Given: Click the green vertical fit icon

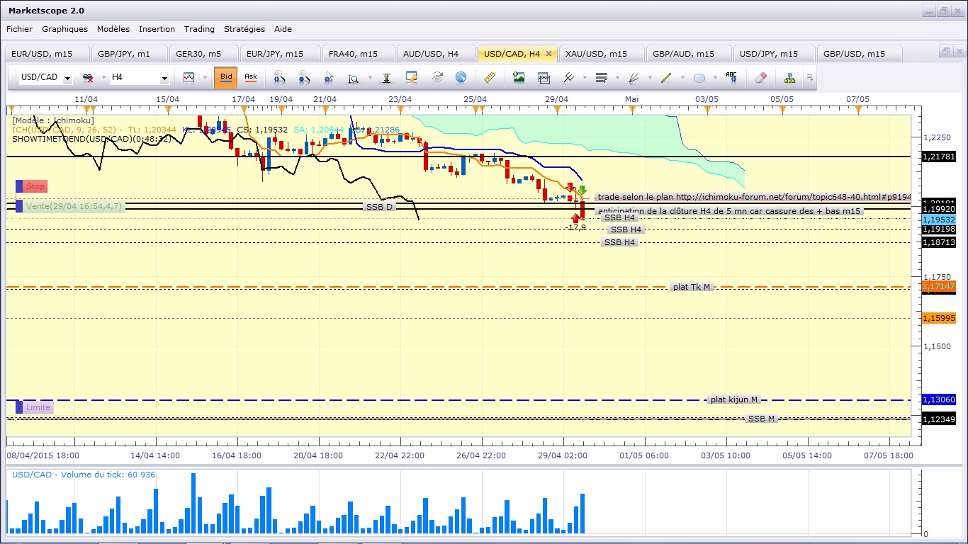Looking at the screenshot, I should coord(387,77).
